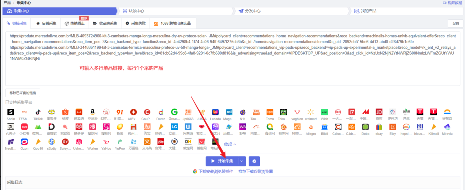Open the 小红书 platform icon
Image resolution: width=465 pixels, height=190 pixels.
click(x=24, y=127)
